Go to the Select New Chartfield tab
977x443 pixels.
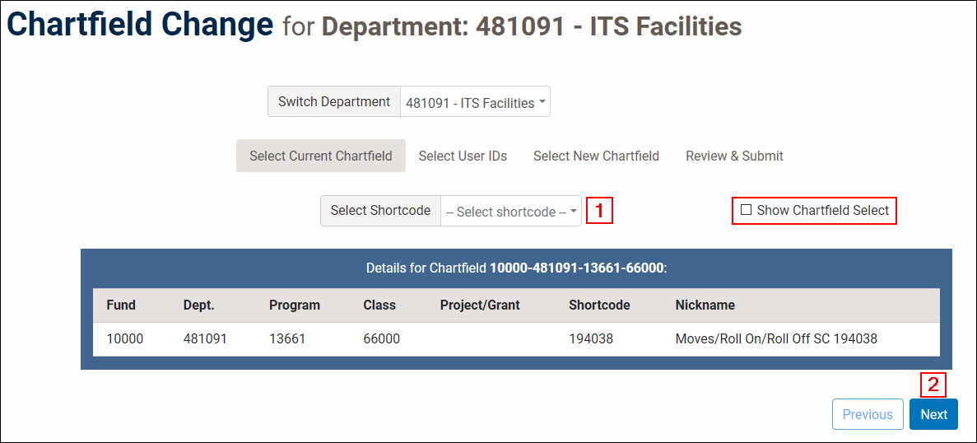(x=596, y=156)
